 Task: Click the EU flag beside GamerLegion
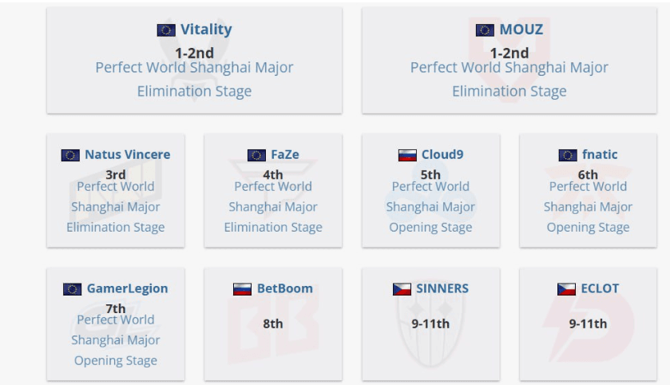(x=72, y=289)
